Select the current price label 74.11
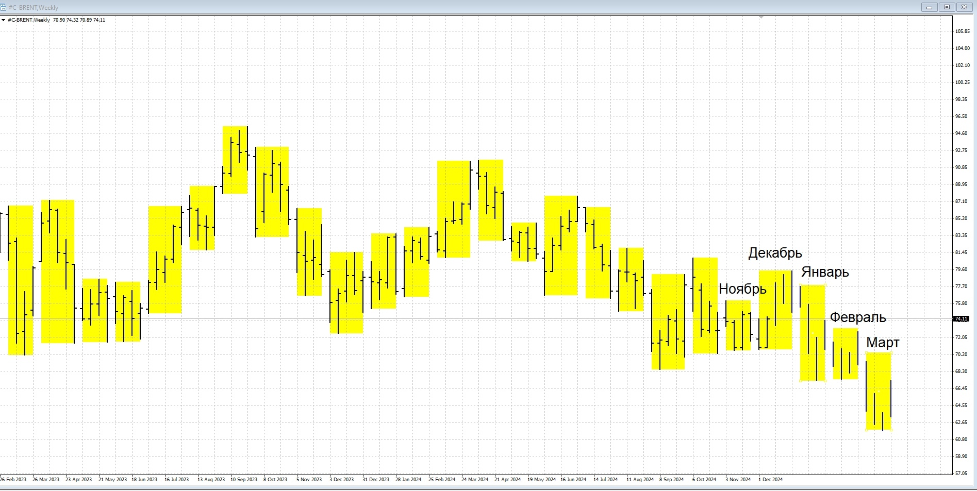Image resolution: width=977 pixels, height=491 pixels. [x=961, y=319]
